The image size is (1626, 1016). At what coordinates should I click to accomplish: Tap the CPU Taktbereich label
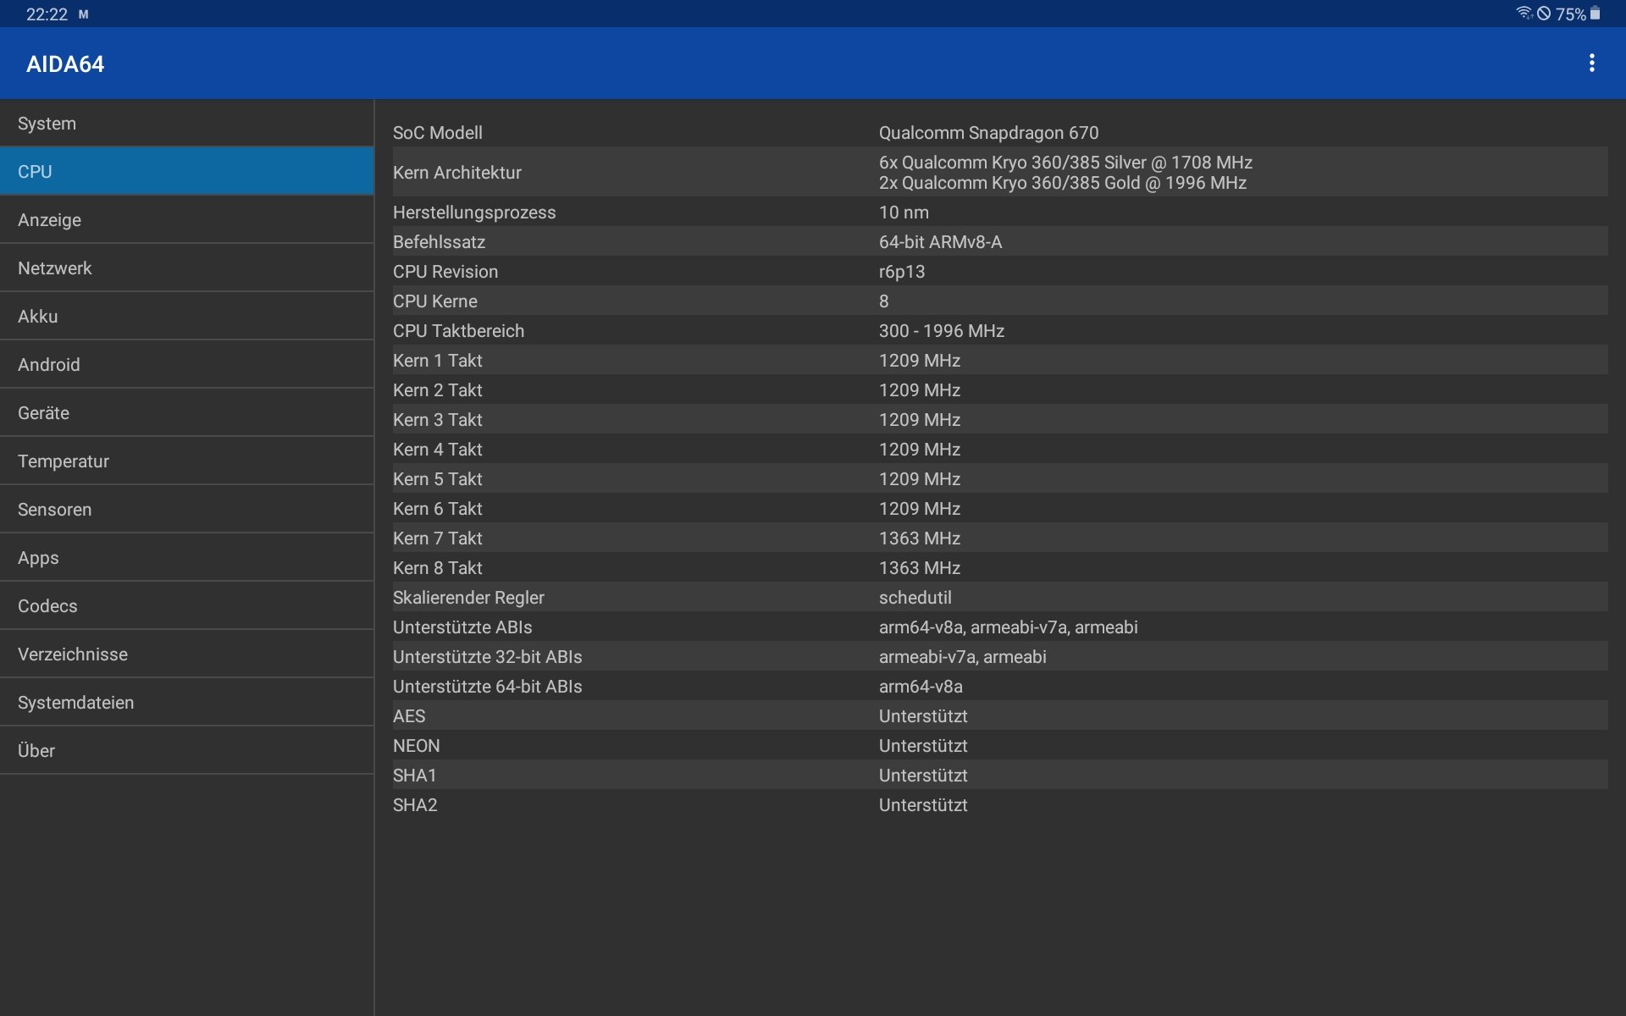(x=458, y=331)
